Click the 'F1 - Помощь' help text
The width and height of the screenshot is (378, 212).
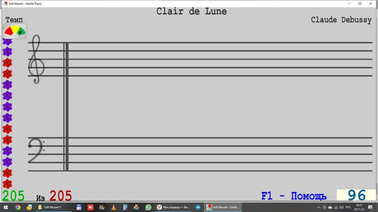(294, 196)
